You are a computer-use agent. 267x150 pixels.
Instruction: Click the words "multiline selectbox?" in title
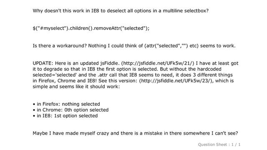coord(186,11)
